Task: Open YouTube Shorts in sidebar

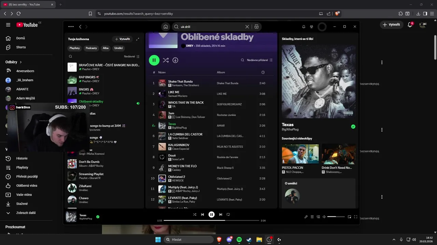Action: pos(20,47)
